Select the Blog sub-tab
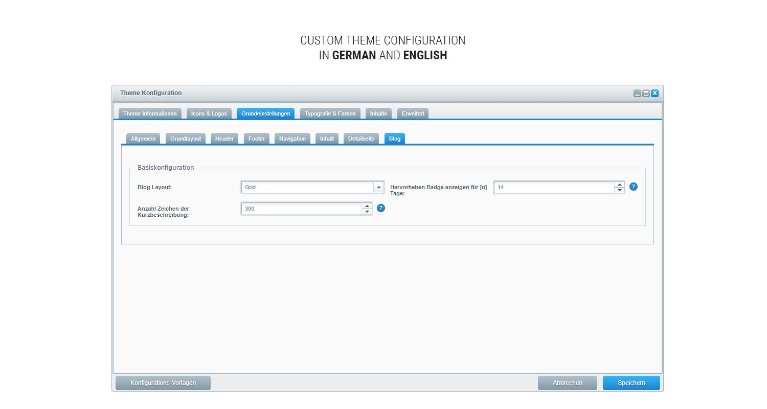The image size is (767, 409). [395, 139]
